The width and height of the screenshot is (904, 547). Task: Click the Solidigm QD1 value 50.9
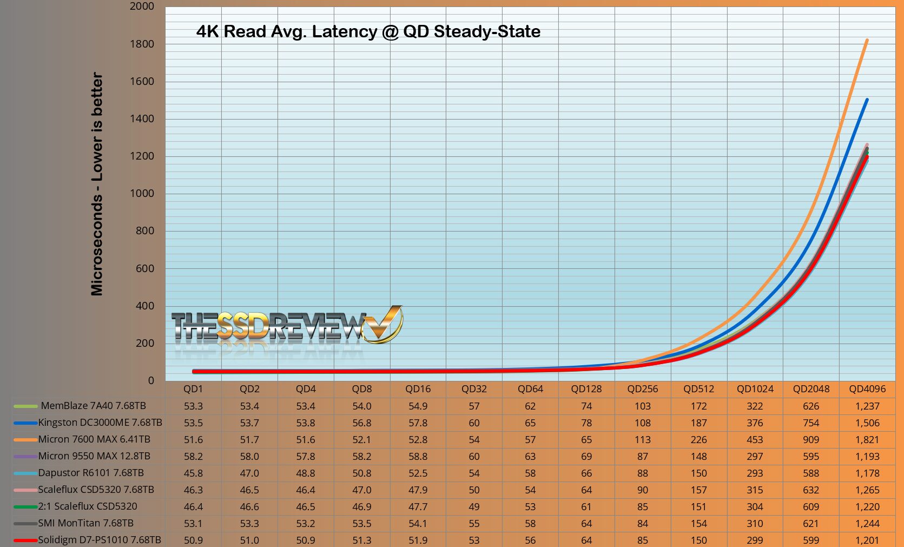click(193, 541)
